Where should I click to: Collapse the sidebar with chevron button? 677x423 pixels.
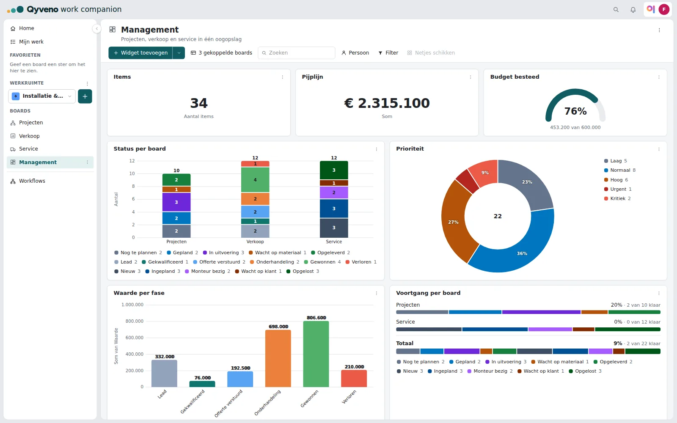pyautogui.click(x=97, y=29)
